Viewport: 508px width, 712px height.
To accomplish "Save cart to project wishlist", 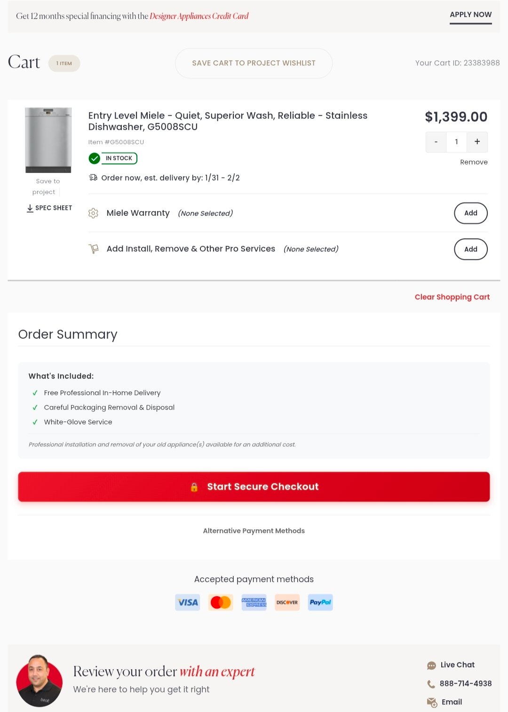I will [x=254, y=63].
